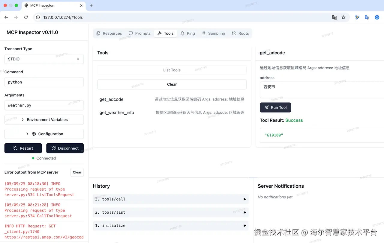Click the Server Notifications heading

pyautogui.click(x=281, y=186)
